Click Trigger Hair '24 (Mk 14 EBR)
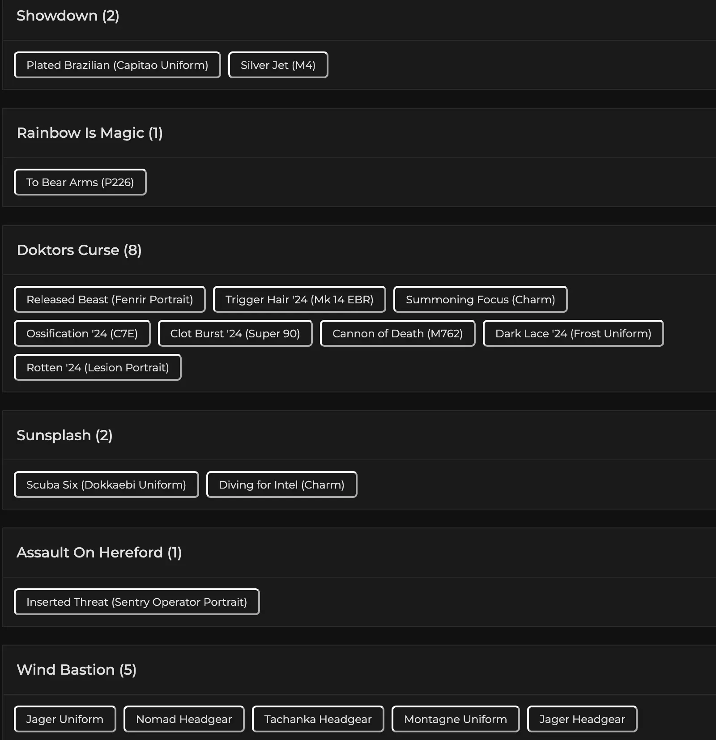Viewport: 716px width, 740px height. click(299, 300)
